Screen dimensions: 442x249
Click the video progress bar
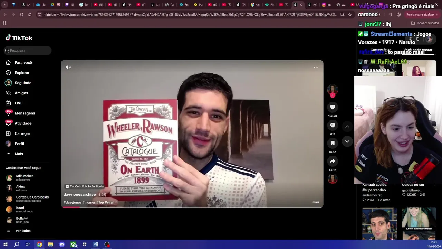point(192,207)
